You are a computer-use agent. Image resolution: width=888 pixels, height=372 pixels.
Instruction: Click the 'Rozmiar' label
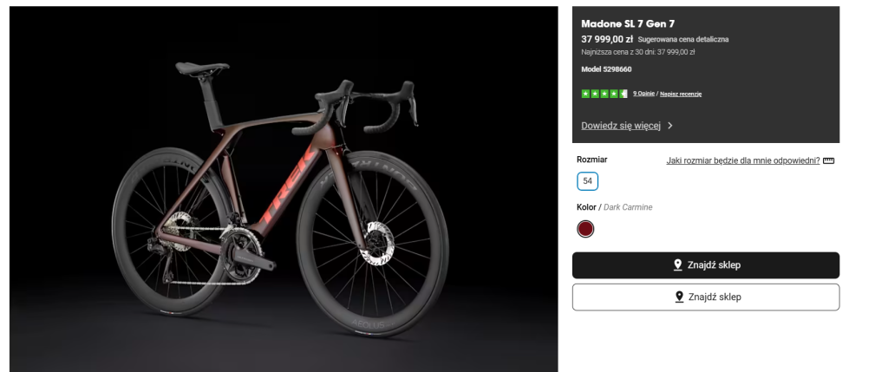pyautogui.click(x=592, y=160)
